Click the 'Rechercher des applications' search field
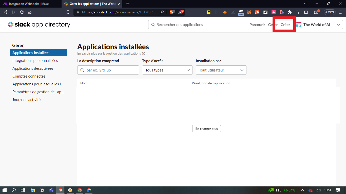The image size is (346, 194). click(x=194, y=25)
